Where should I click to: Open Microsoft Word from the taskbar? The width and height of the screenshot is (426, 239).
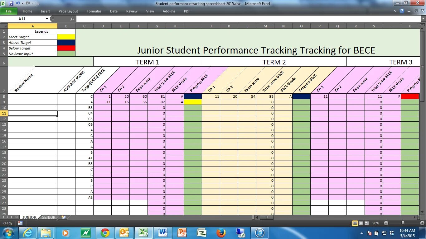point(163,233)
